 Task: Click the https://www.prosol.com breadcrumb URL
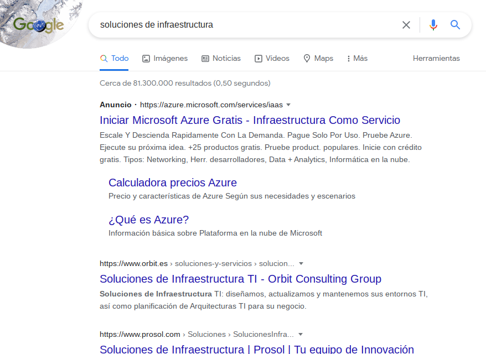click(x=140, y=335)
